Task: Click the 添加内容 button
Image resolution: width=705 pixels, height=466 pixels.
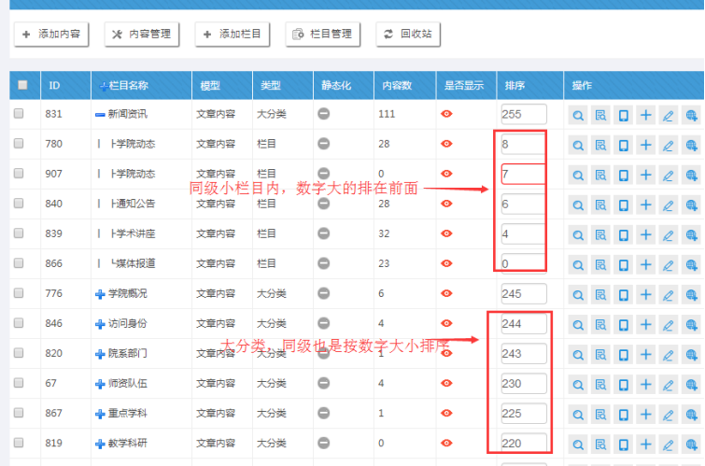Action: pos(50,35)
